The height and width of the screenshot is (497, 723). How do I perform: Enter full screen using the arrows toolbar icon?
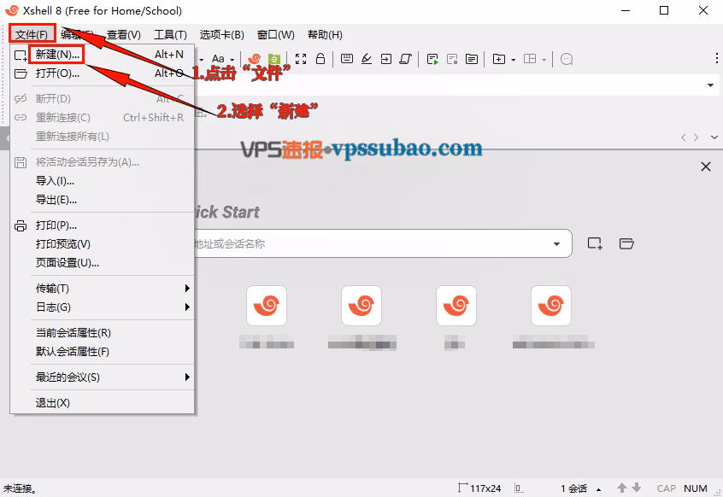point(301,58)
